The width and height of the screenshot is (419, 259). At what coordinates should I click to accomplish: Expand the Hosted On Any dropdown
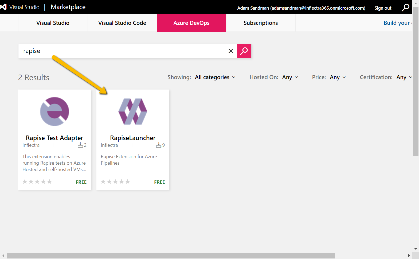pyautogui.click(x=290, y=77)
